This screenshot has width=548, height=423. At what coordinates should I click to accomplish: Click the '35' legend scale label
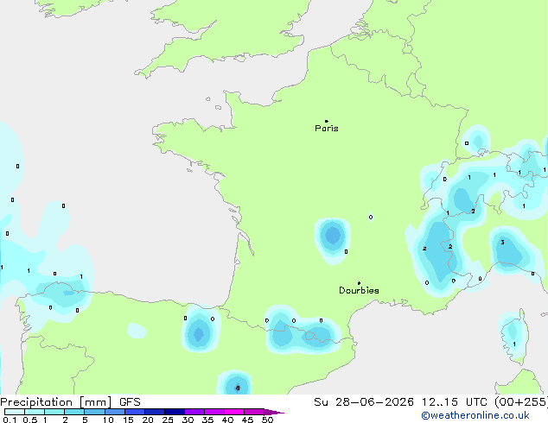pos(207,420)
